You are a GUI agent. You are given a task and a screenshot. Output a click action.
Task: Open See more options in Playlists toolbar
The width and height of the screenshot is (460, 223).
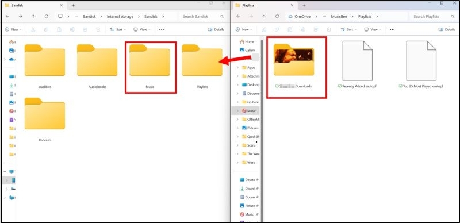click(x=392, y=30)
